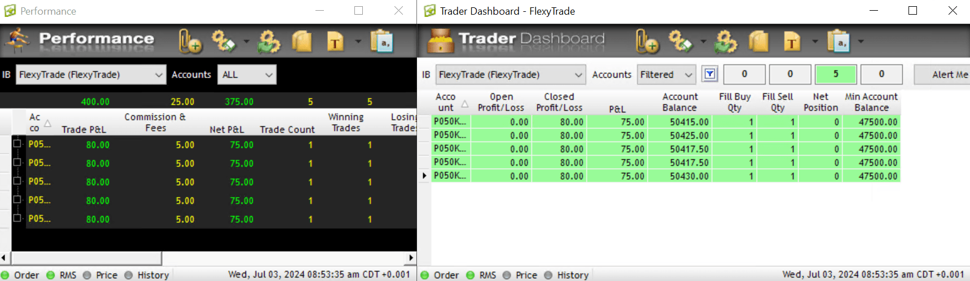Image resolution: width=970 pixels, height=281 pixels.
Task: Click the clipboard icon in Trader Dashboard toolbar
Action: click(839, 41)
